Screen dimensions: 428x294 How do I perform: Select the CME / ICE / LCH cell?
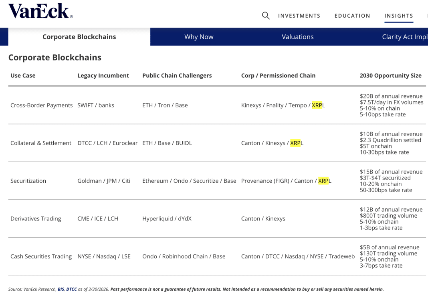tap(98, 218)
